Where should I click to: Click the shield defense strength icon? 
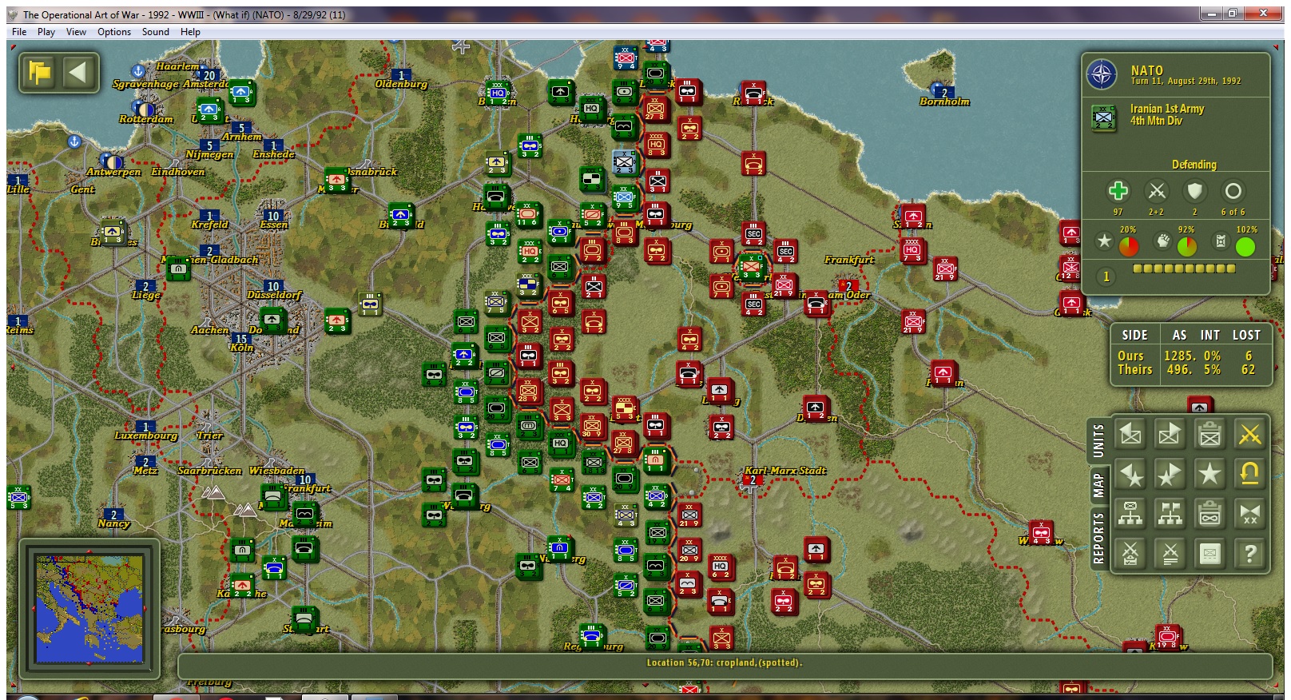pyautogui.click(x=1194, y=191)
